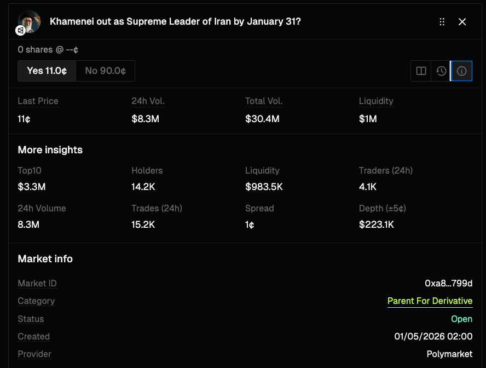Open the order book view icon
Viewport: 486px width, 368px height.
pos(421,71)
